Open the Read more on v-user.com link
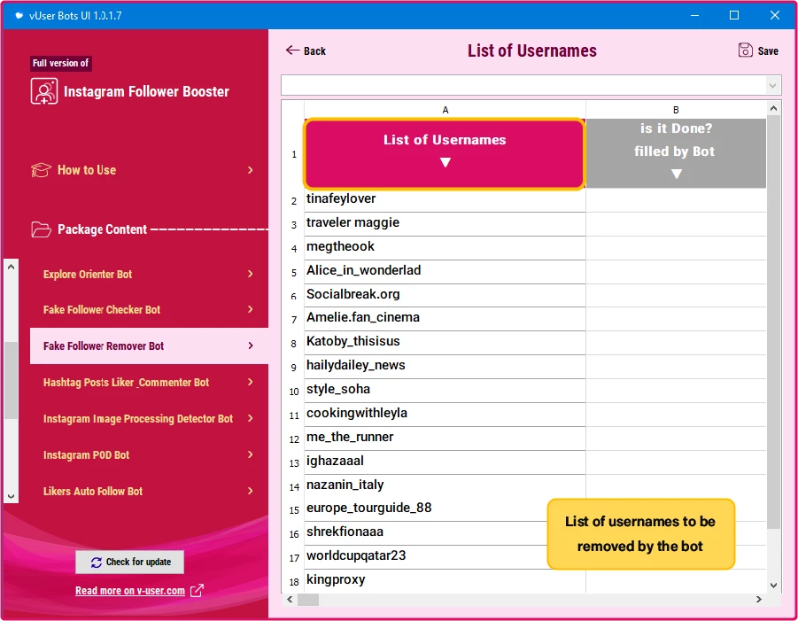This screenshot has width=798, height=621. (x=130, y=591)
